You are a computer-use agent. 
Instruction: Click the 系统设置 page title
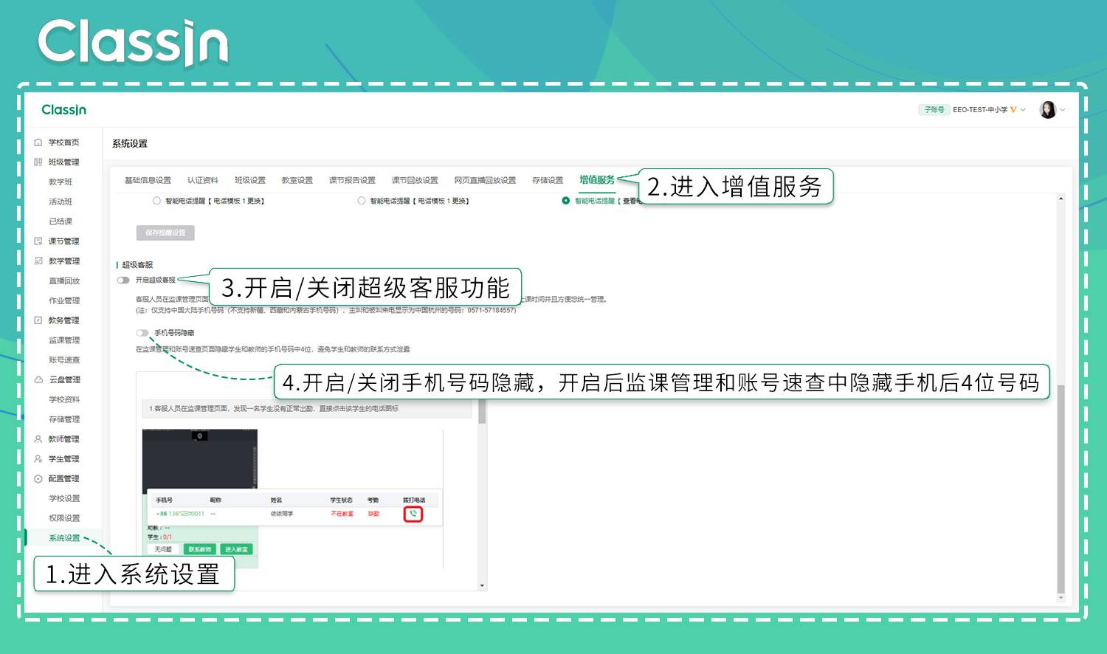130,143
